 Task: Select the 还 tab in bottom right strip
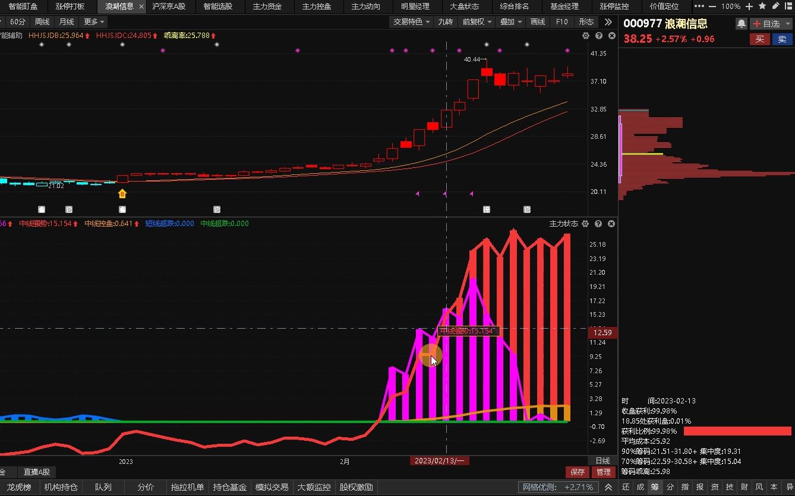pos(626,487)
